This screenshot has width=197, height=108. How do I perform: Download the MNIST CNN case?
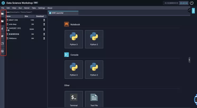(44, 20)
